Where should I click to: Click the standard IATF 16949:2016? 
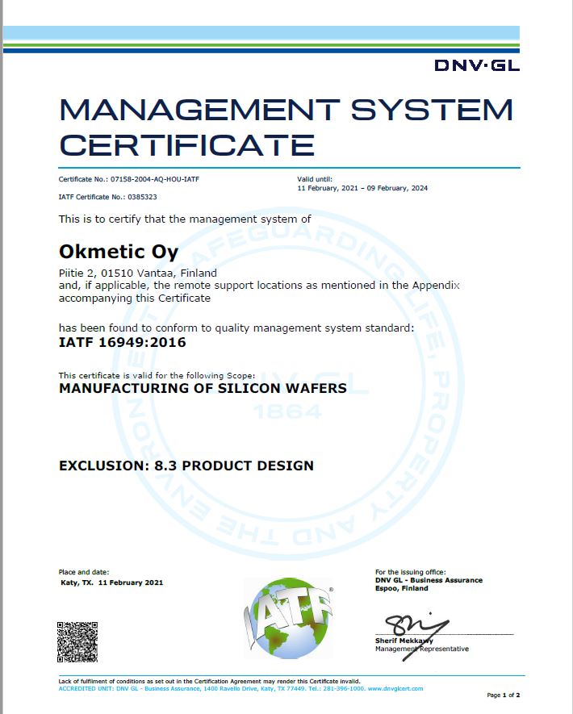point(122,342)
